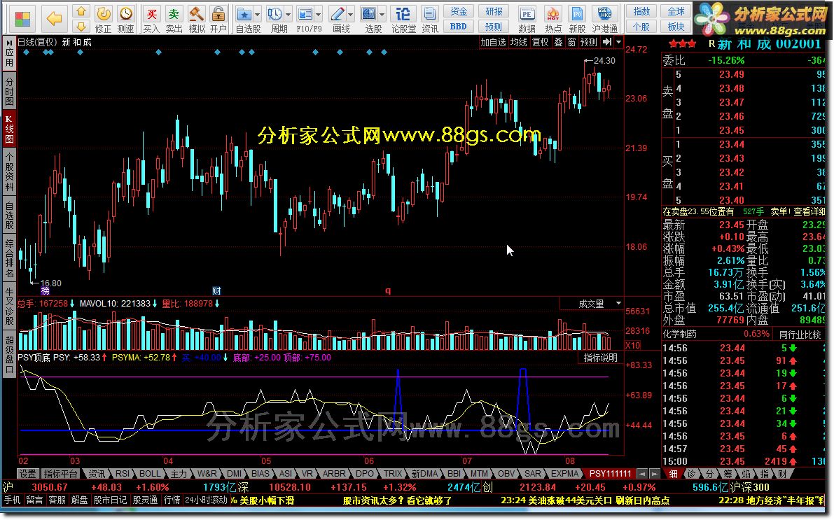Click the 研报 research report button
Viewport: 834px width, 520px height.
click(x=494, y=11)
